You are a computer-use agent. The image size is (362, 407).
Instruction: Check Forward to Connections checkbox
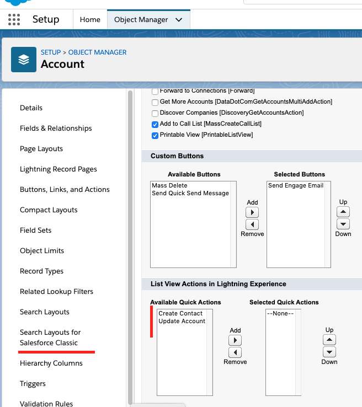tap(155, 92)
